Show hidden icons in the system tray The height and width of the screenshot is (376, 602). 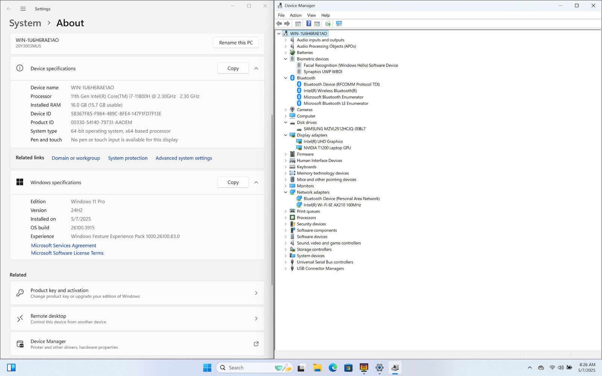pyautogui.click(x=530, y=368)
